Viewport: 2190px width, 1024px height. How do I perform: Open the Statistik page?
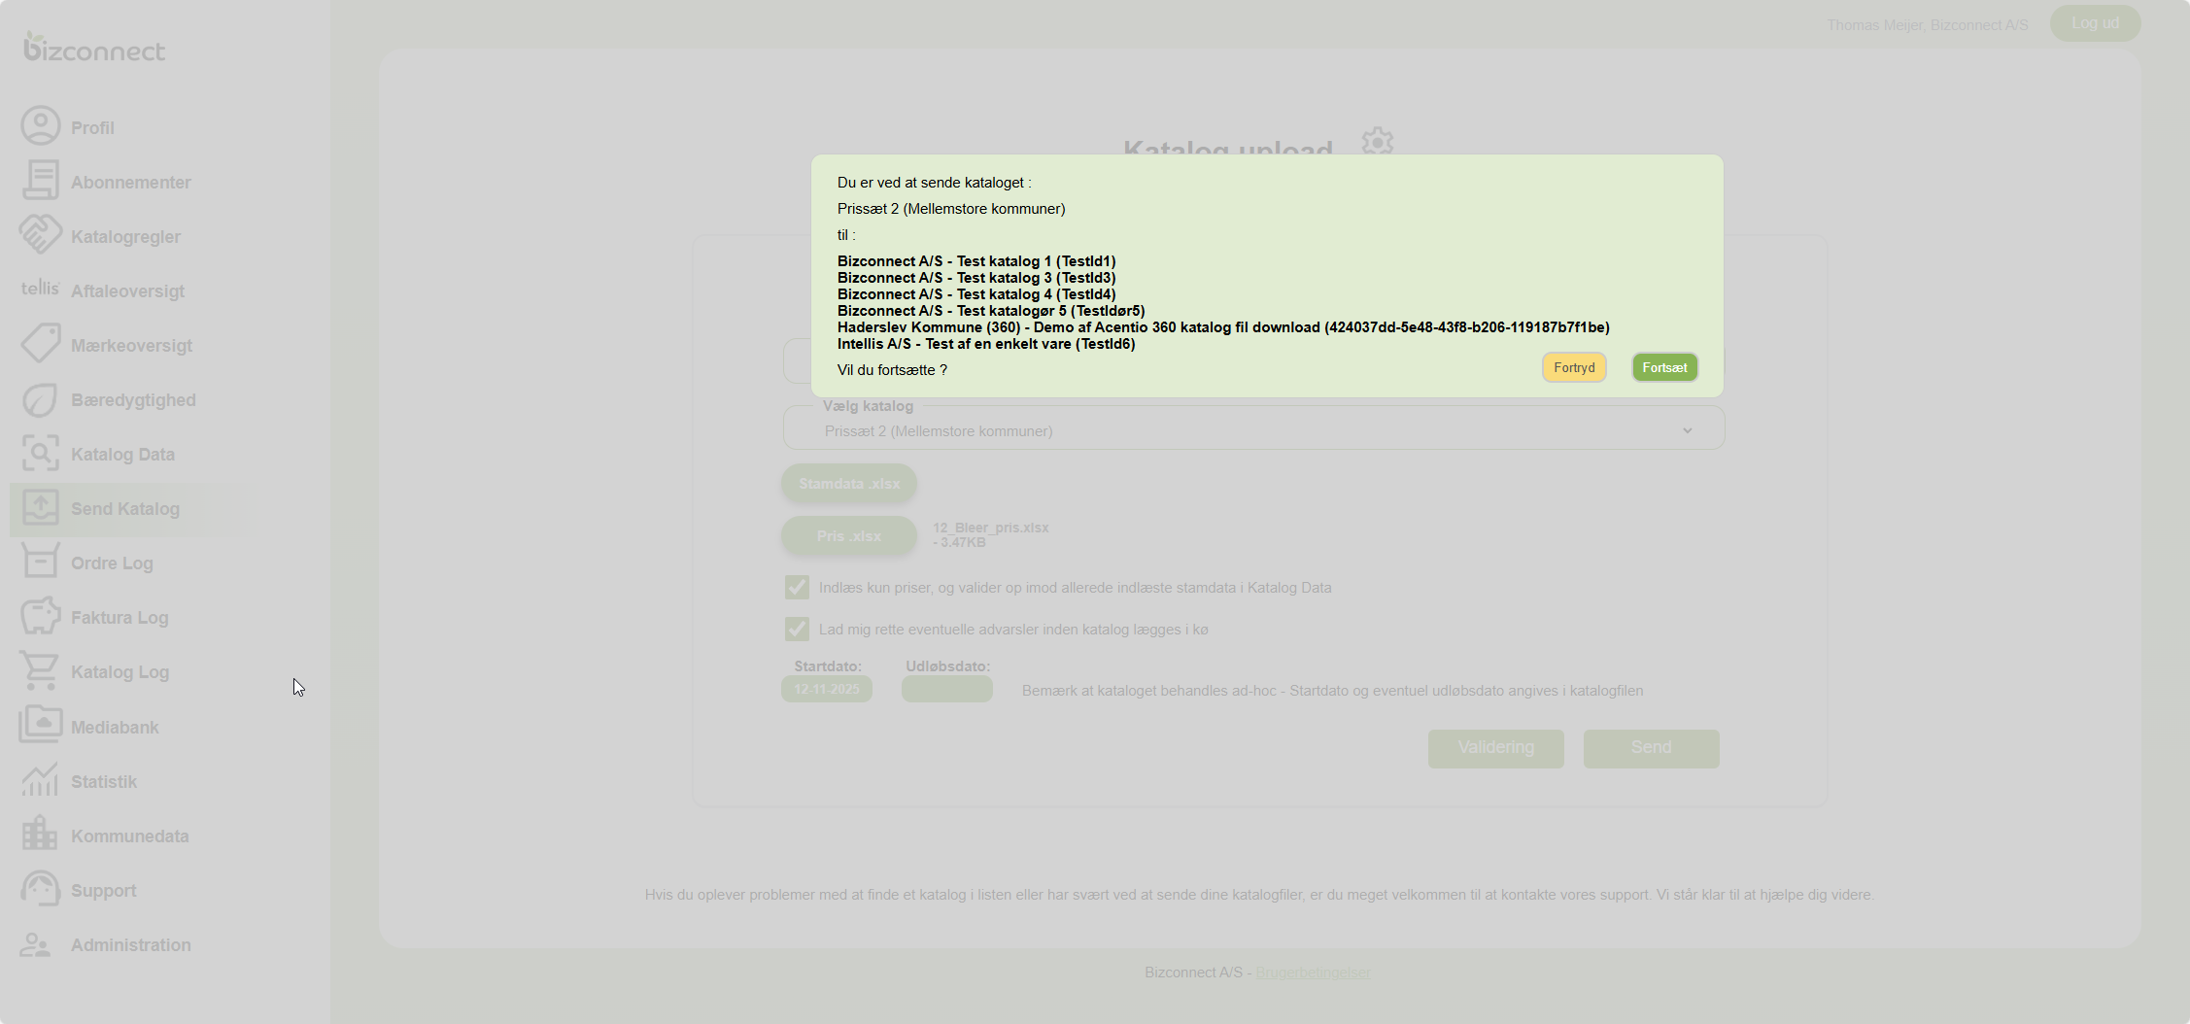click(x=104, y=781)
